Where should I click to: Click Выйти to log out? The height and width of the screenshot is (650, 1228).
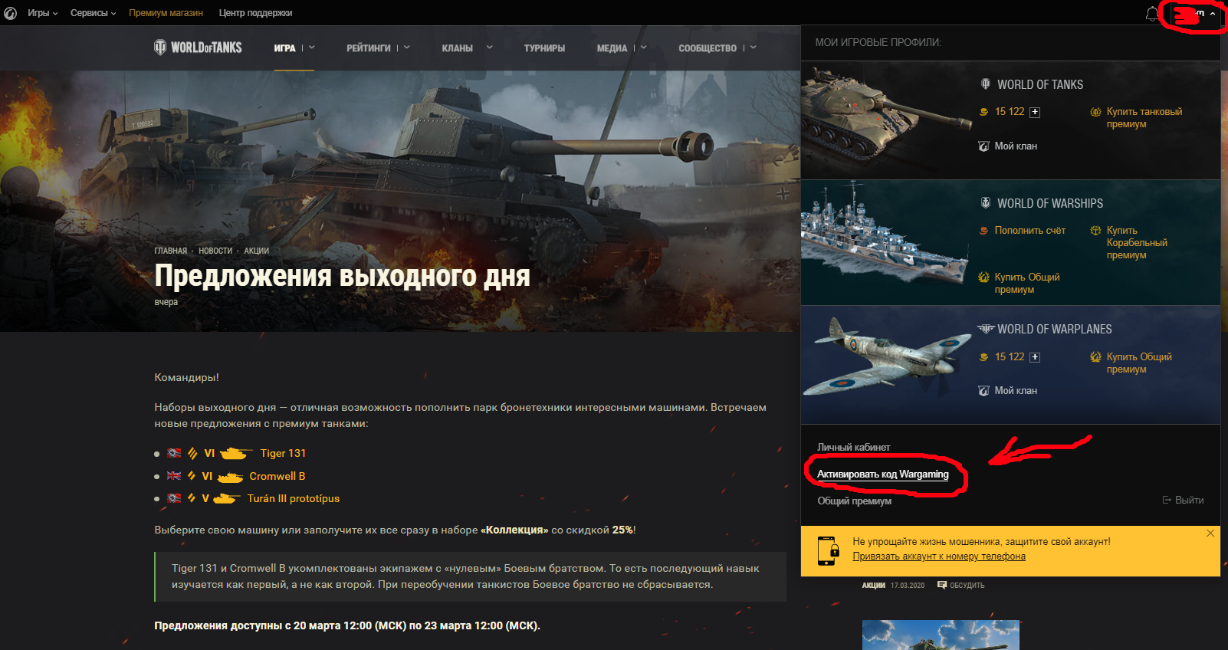point(1189,501)
